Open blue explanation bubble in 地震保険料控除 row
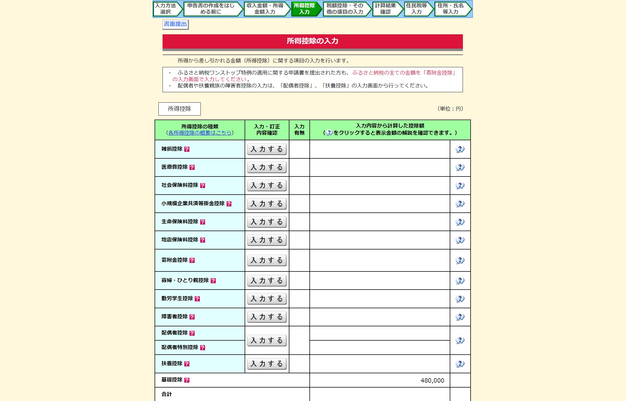Image resolution: width=626 pixels, height=401 pixels. pos(460,240)
